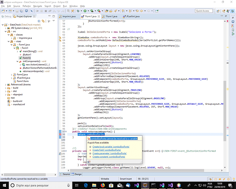The height and width of the screenshot is (189, 236).
Task: Open the Project Explorer view menu arrow
Action: point(54,21)
